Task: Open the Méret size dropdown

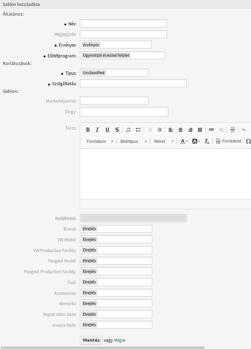Action: click(164, 141)
